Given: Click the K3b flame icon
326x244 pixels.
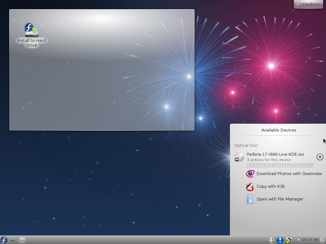Looking at the screenshot, I should coord(250,186).
